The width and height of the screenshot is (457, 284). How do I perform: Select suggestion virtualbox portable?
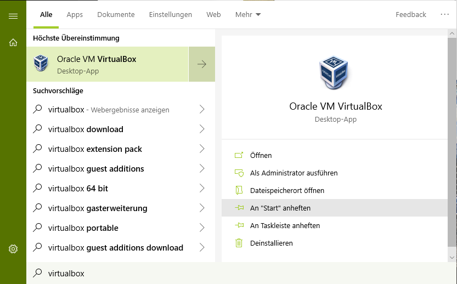(x=121, y=228)
